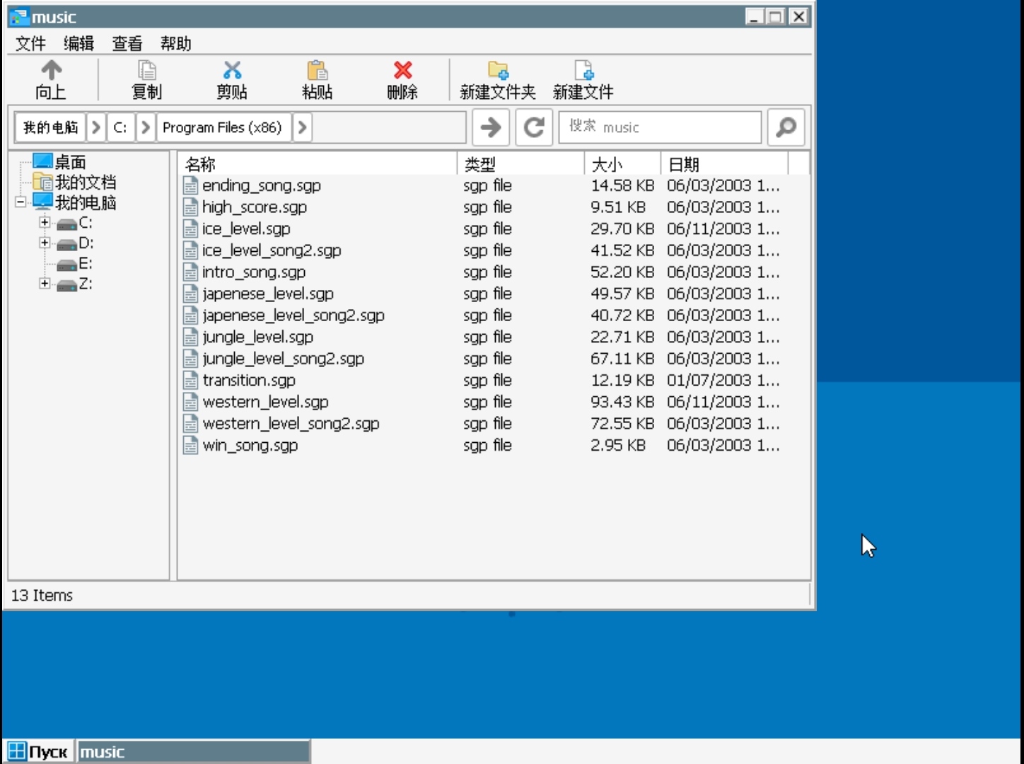Click the Delete (删除) red X icon
1024x764 pixels.
tap(403, 70)
